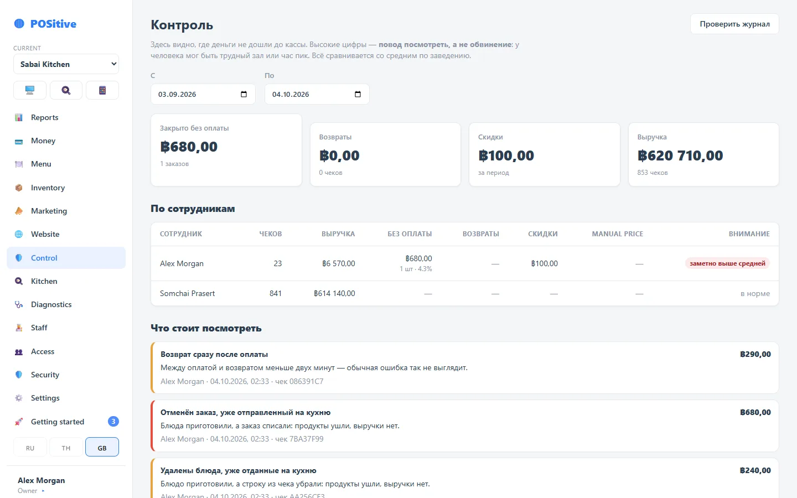Focus the end date field 04.10.2026
The width and height of the screenshot is (797, 498).
point(317,94)
